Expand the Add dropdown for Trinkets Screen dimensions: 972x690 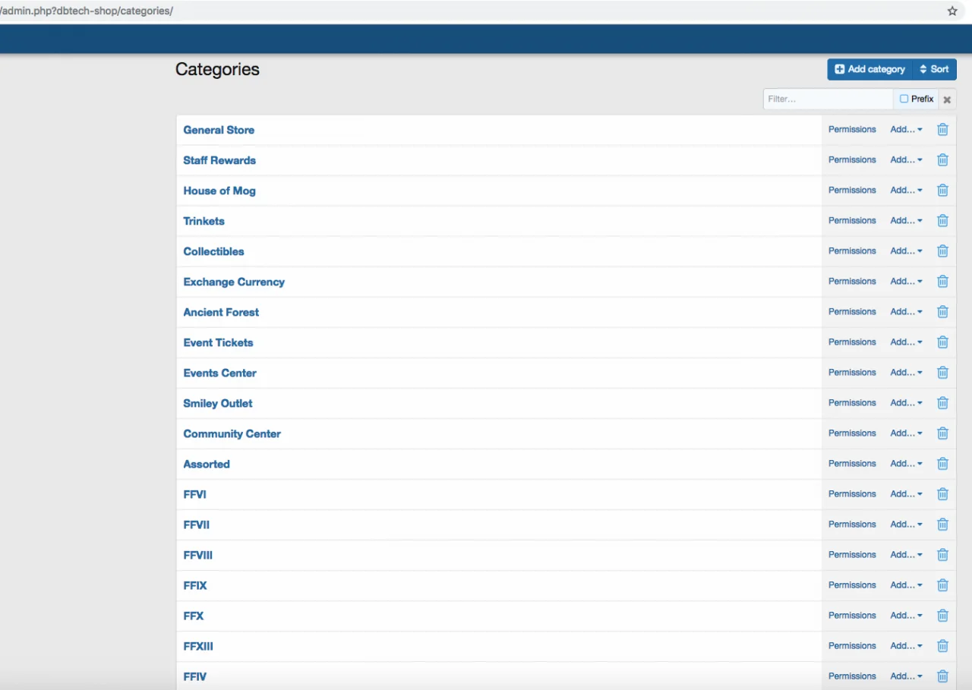tap(906, 221)
